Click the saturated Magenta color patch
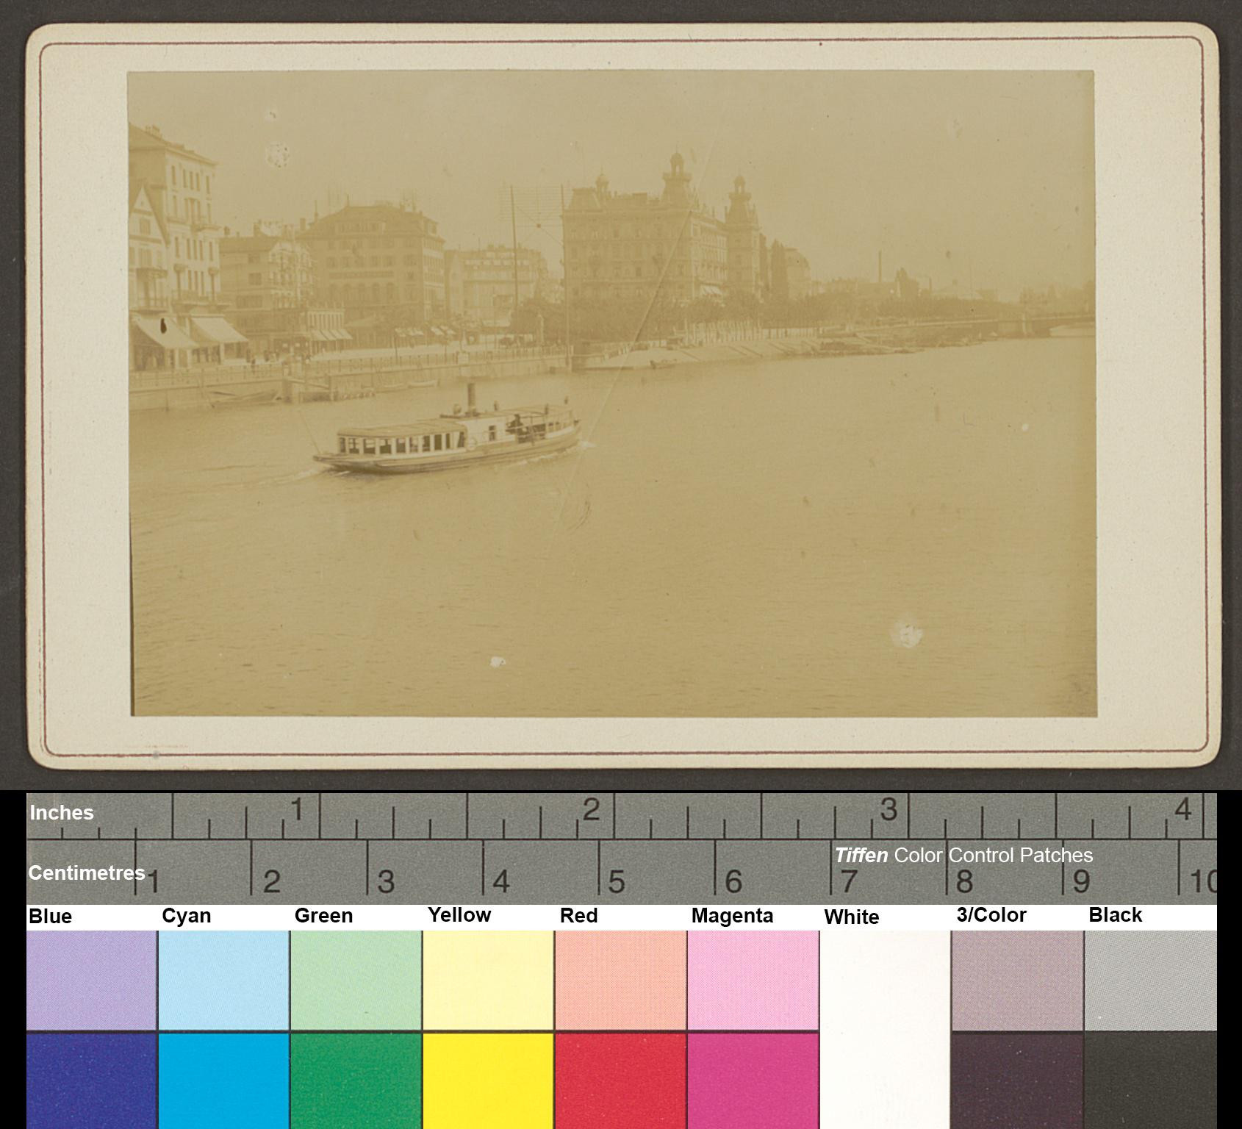 tap(753, 1081)
